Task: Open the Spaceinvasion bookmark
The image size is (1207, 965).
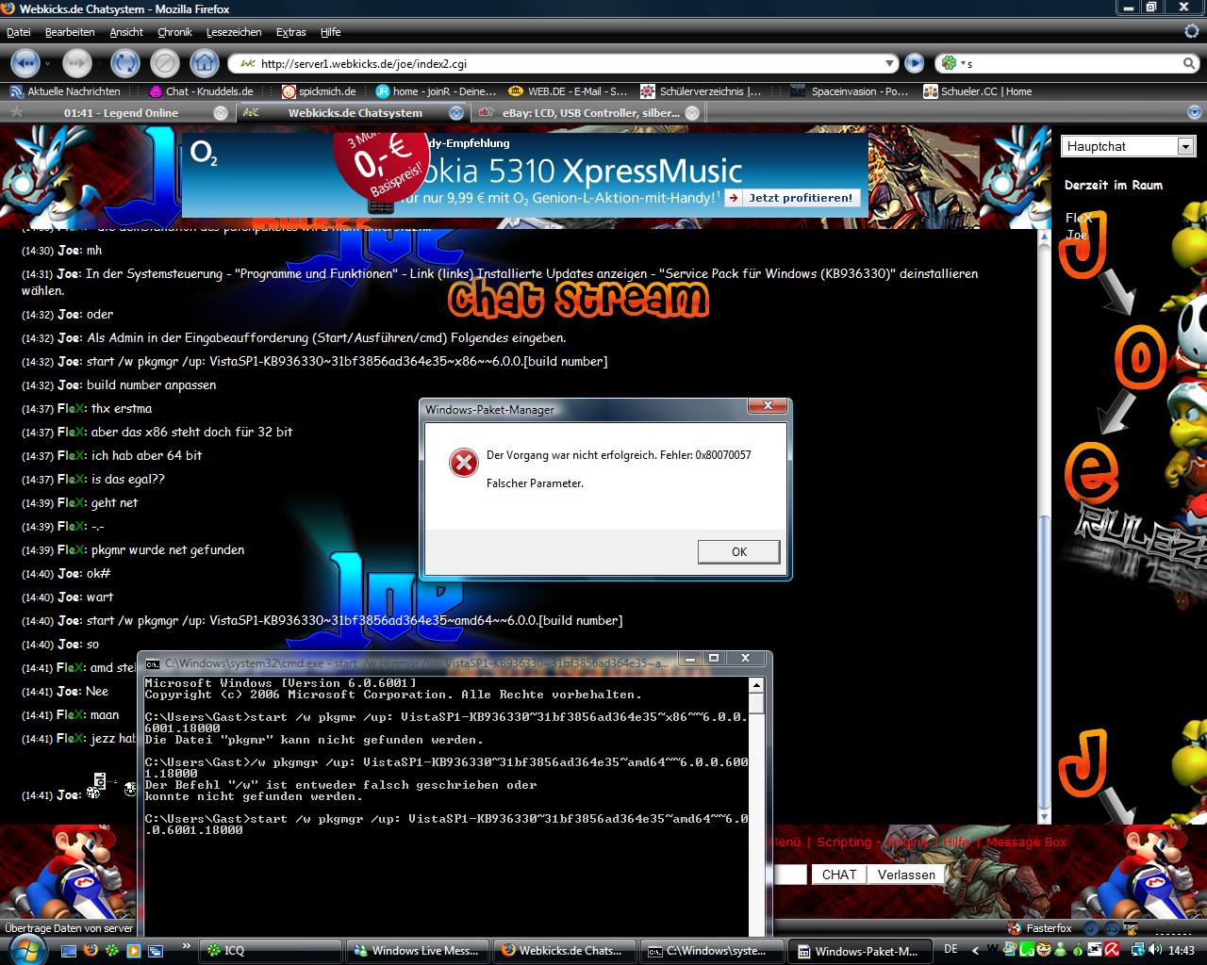Action: [850, 91]
